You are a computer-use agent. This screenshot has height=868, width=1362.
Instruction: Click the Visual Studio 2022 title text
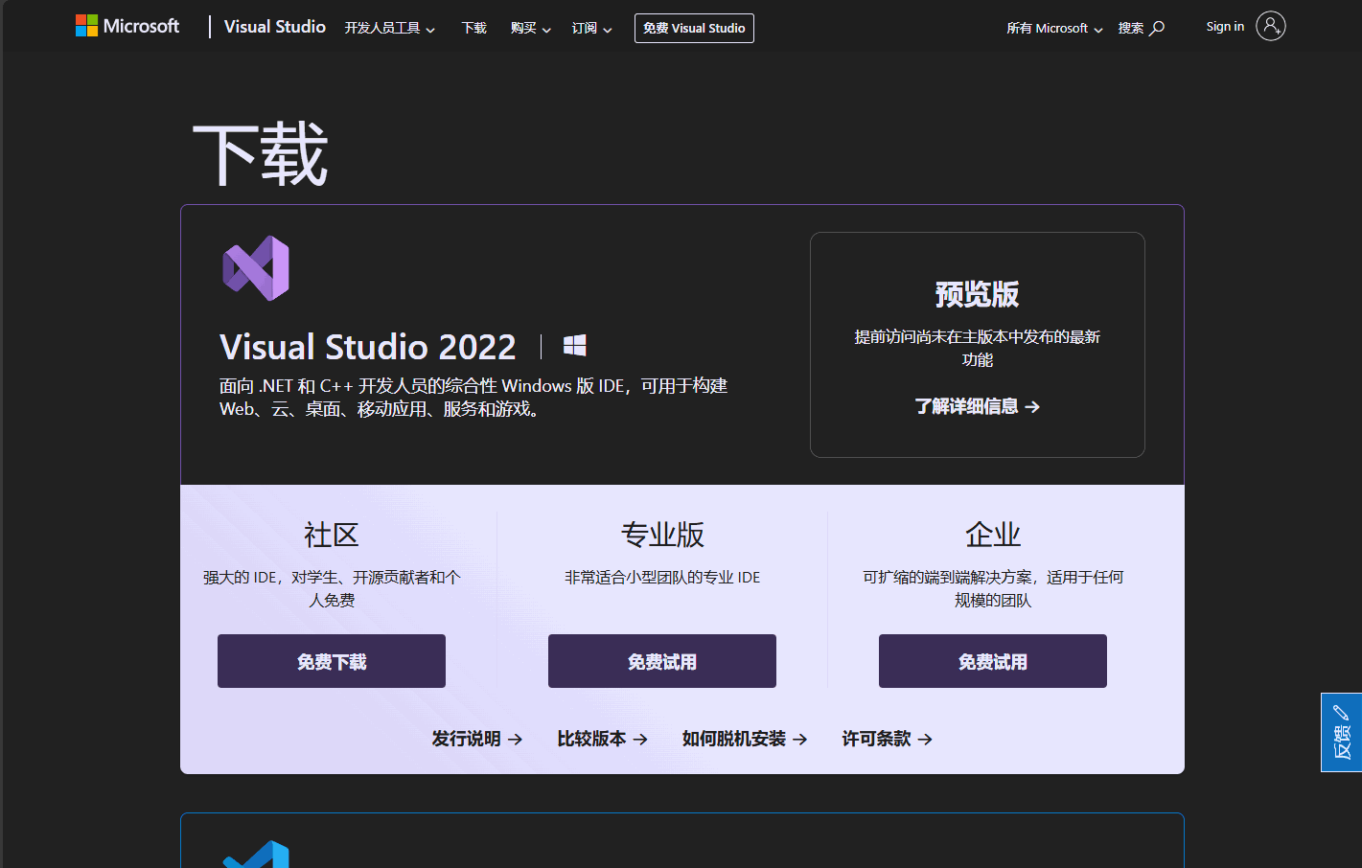(x=368, y=347)
